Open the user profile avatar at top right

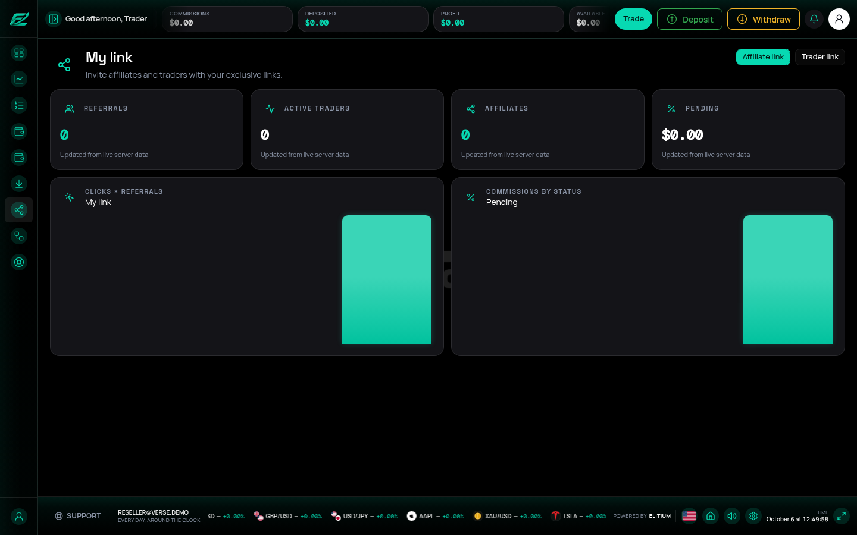click(x=839, y=19)
